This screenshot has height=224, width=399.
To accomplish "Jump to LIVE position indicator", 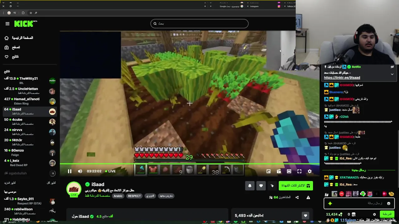I will click(x=110, y=171).
